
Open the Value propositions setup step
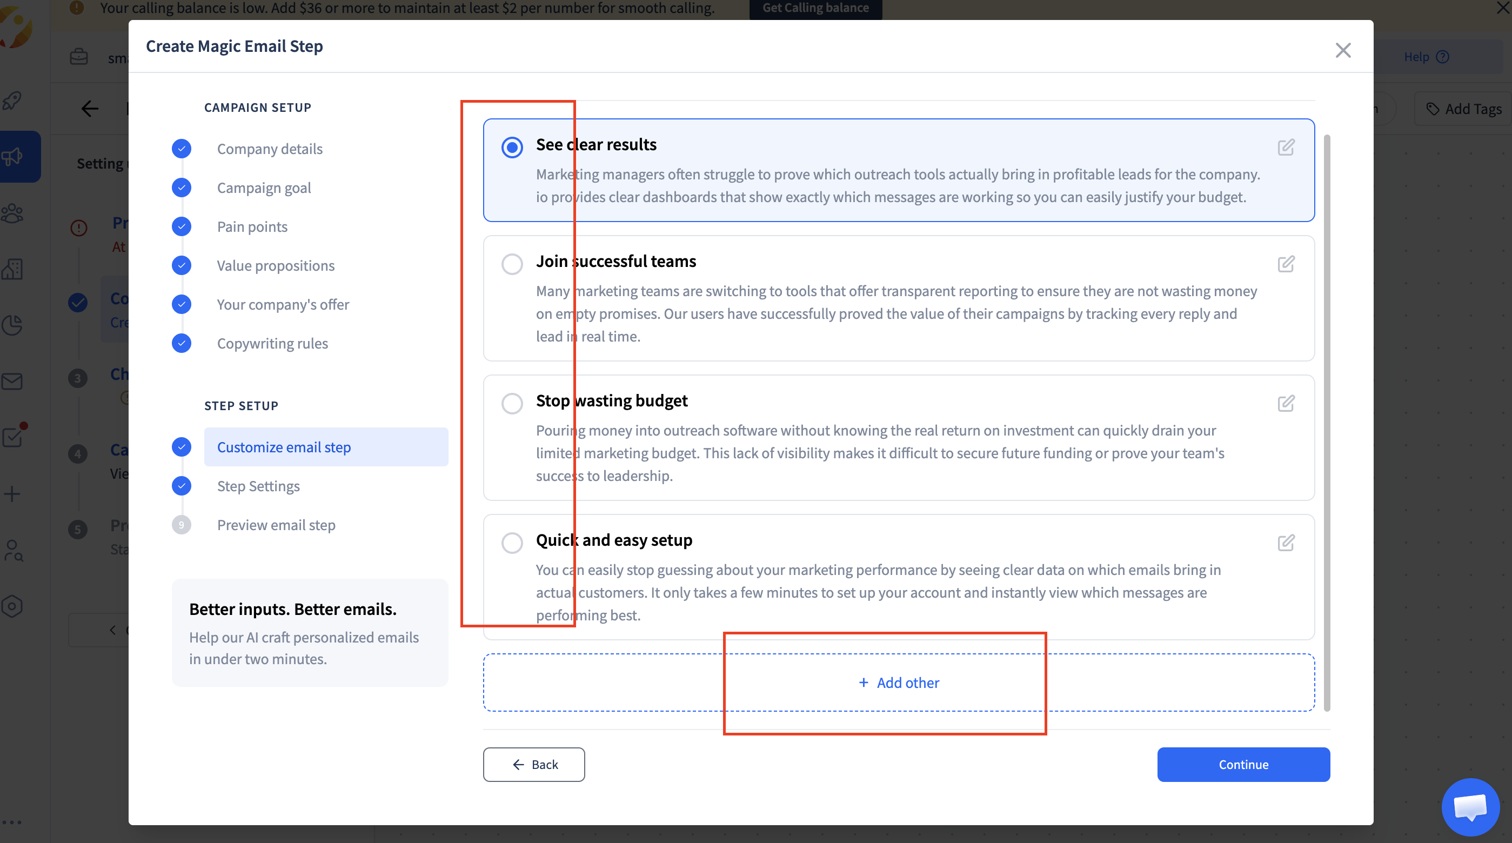(275, 265)
